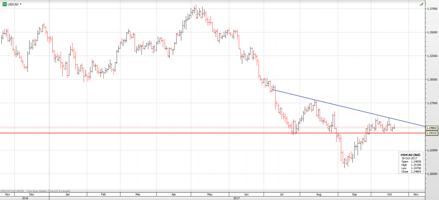This screenshot has width=439, height=200.
Task: Click the Sep label on time axis
Action: pyautogui.click(x=354, y=194)
